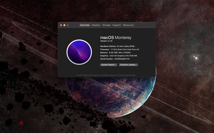Show the Resources tab

point(128,25)
